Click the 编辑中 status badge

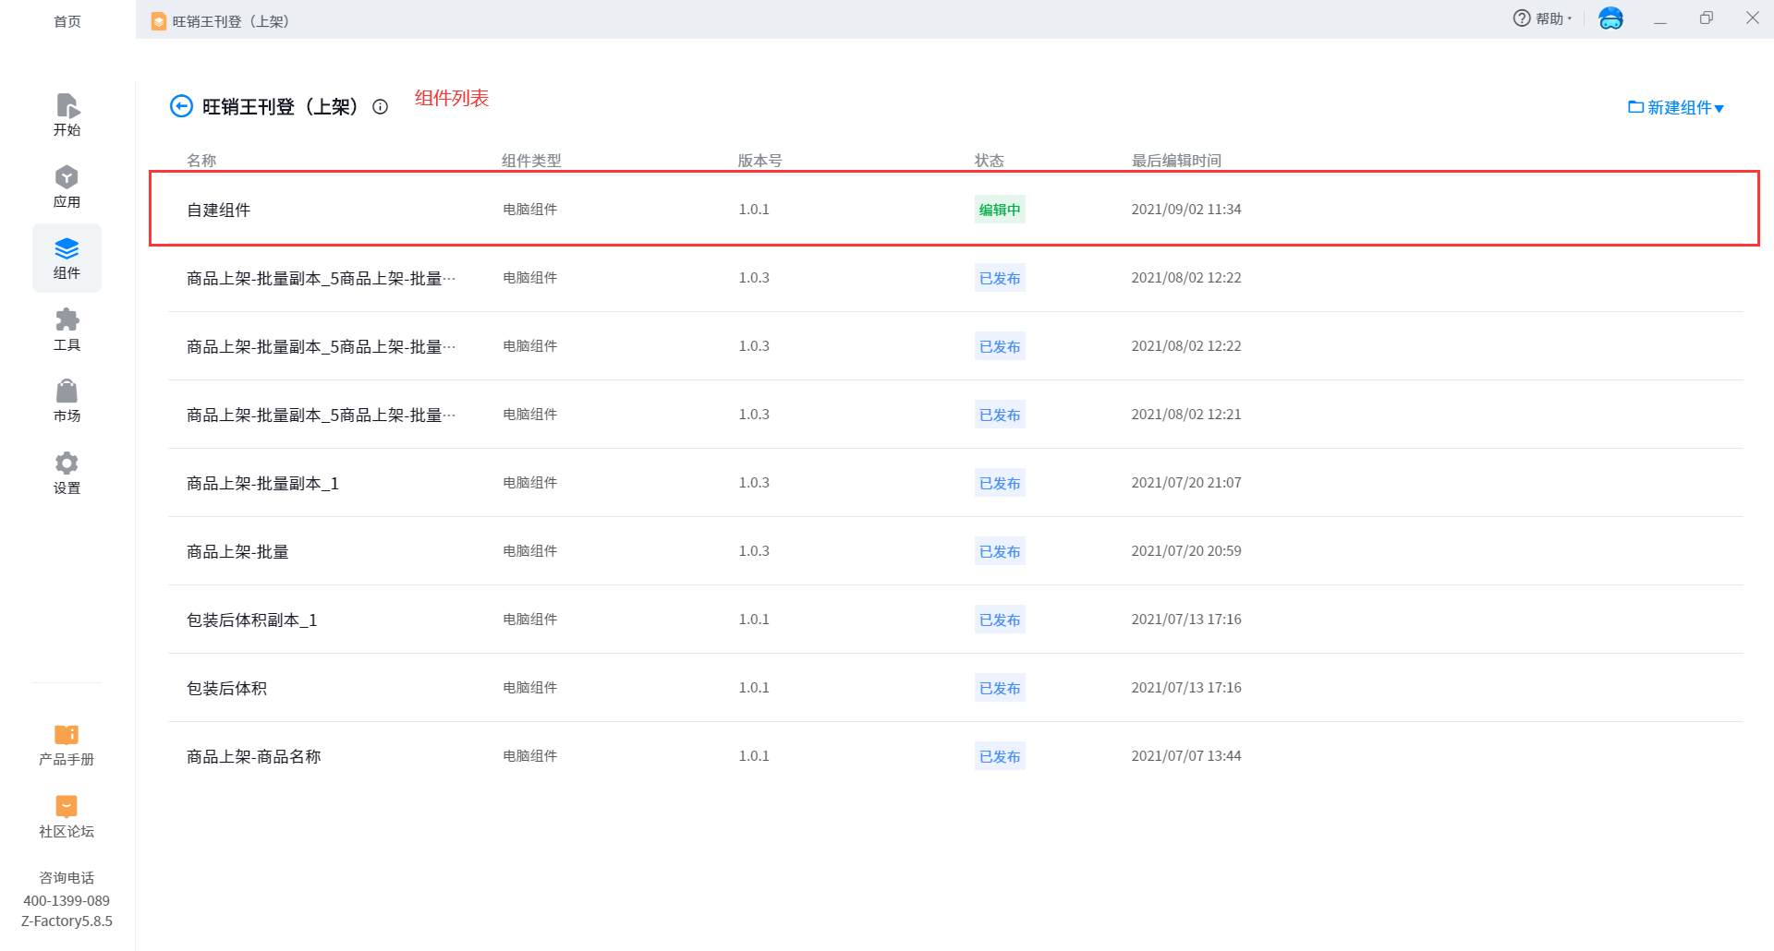pyautogui.click(x=1000, y=210)
